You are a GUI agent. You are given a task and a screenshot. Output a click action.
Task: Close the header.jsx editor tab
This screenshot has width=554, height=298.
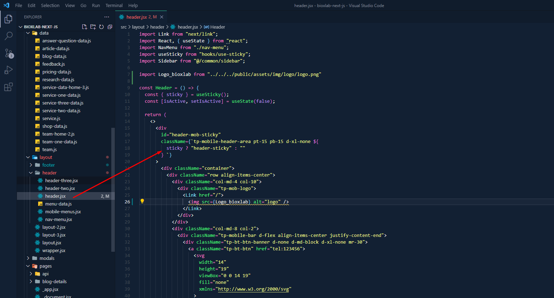[162, 17]
